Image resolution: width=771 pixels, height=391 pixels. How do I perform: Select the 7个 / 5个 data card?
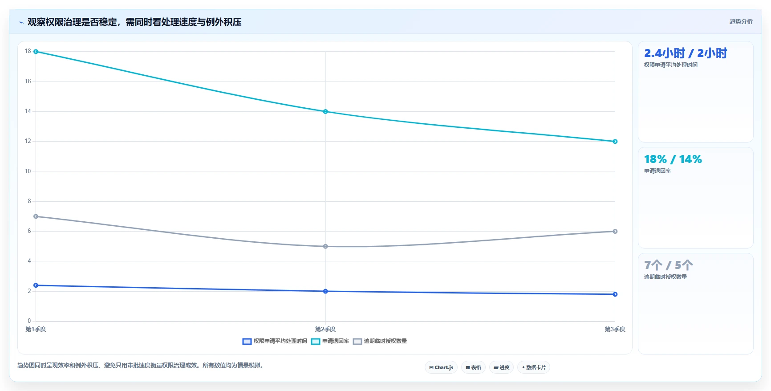pos(695,304)
